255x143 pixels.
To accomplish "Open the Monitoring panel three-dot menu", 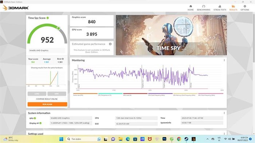I will pyautogui.click(x=224, y=60).
